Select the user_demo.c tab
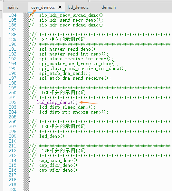The image size is (172, 191). pyautogui.click(x=43, y=7)
